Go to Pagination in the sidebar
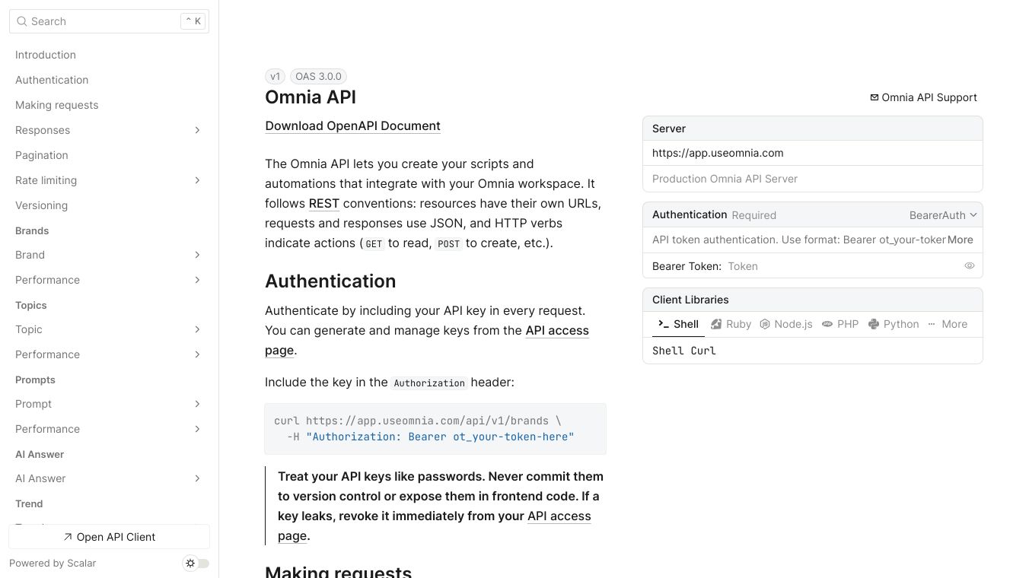The height and width of the screenshot is (578, 1029). coord(42,155)
